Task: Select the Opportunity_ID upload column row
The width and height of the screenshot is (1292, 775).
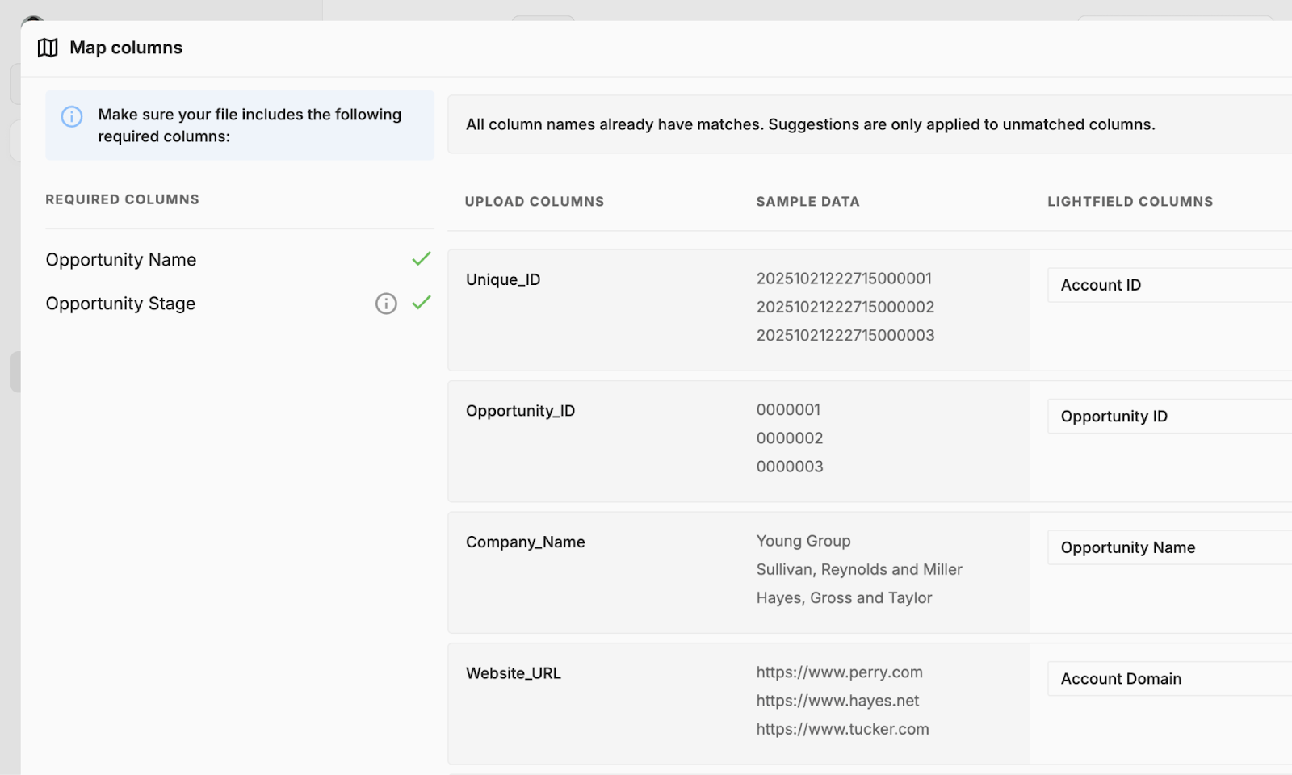Action: click(521, 411)
